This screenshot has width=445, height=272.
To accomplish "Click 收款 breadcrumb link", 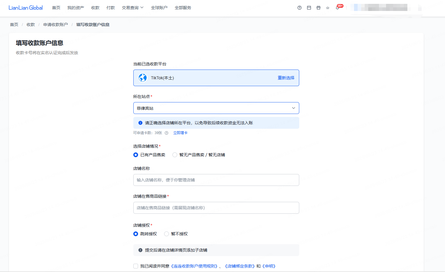I will [31, 25].
